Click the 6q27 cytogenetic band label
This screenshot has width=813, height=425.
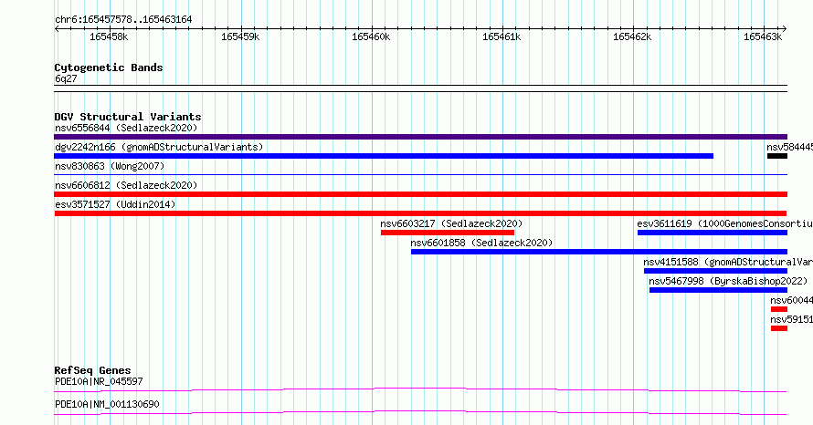[66, 78]
